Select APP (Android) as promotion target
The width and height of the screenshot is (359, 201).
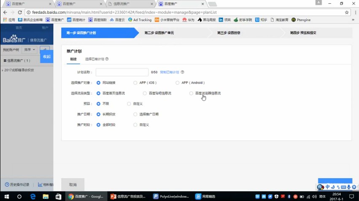pyautogui.click(x=178, y=82)
